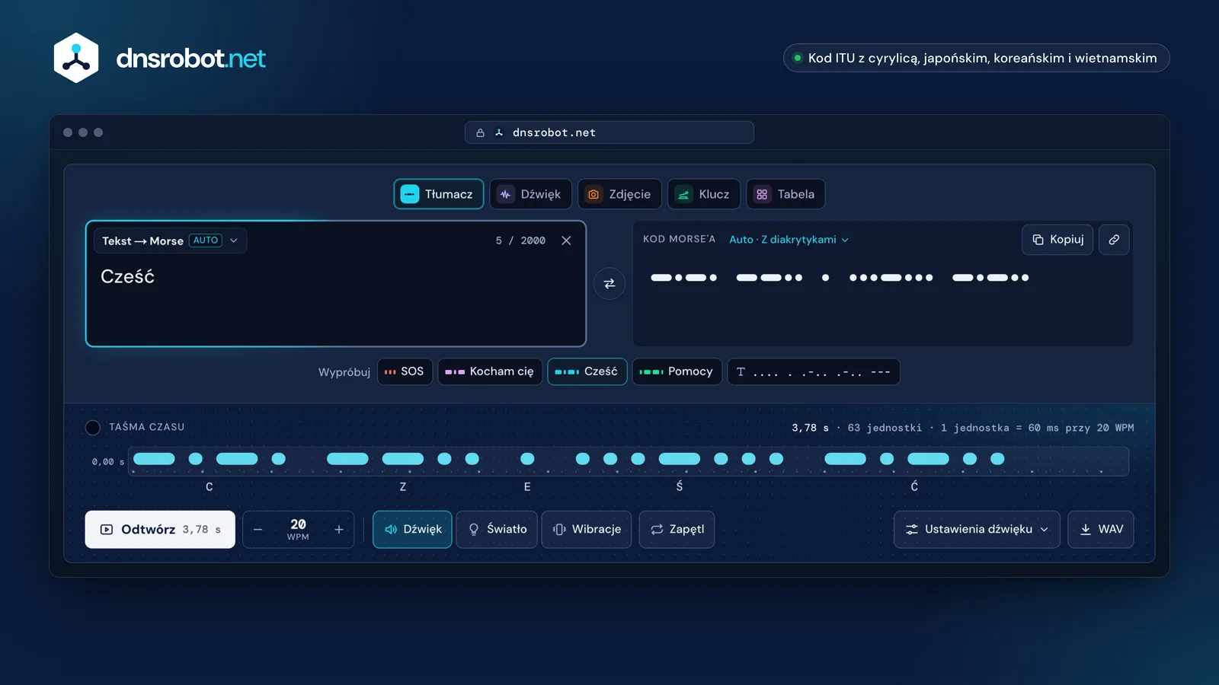The image size is (1219, 685).
Task: Click the Kod ITU feature badge
Action: 976,58
